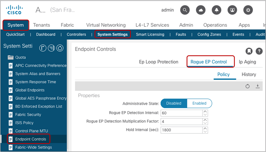Open the Admin top menu
Viewport: 266px width, 152px height.
(x=186, y=25)
